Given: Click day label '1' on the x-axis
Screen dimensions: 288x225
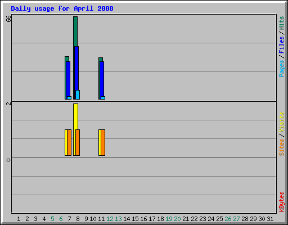Looking at the screenshot, I should click(x=19, y=219).
